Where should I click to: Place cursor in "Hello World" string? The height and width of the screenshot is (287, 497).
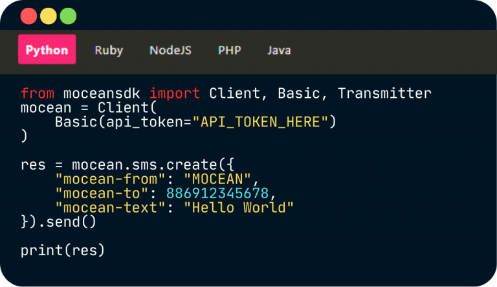(x=239, y=207)
